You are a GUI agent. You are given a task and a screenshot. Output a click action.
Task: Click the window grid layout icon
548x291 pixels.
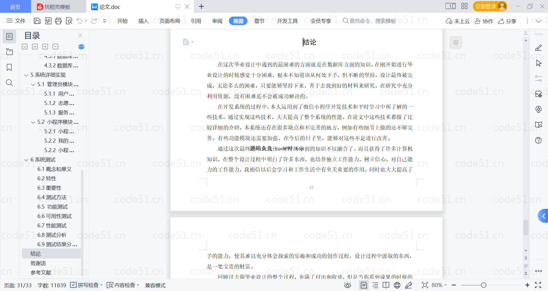[464, 6]
